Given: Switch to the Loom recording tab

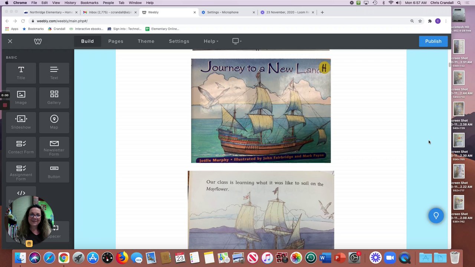Looking at the screenshot, I should click(x=287, y=12).
